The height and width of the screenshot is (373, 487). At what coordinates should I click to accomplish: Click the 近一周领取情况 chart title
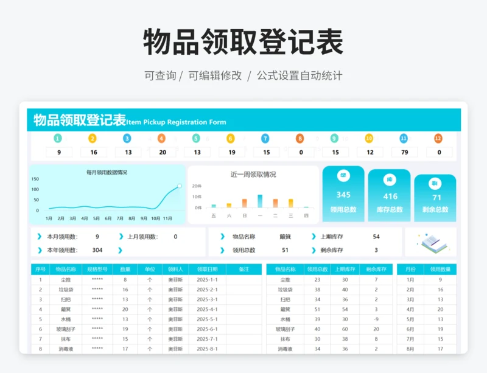pyautogui.click(x=253, y=175)
